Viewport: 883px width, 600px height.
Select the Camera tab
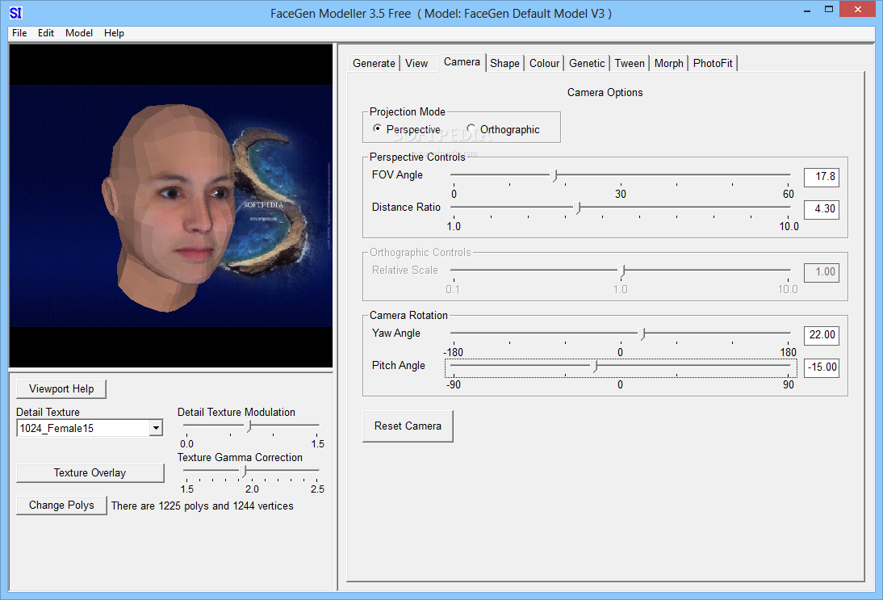[x=462, y=62]
